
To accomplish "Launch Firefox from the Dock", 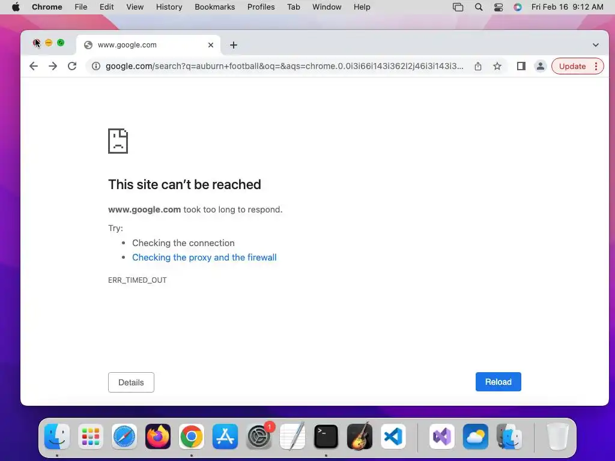I will pyautogui.click(x=158, y=436).
